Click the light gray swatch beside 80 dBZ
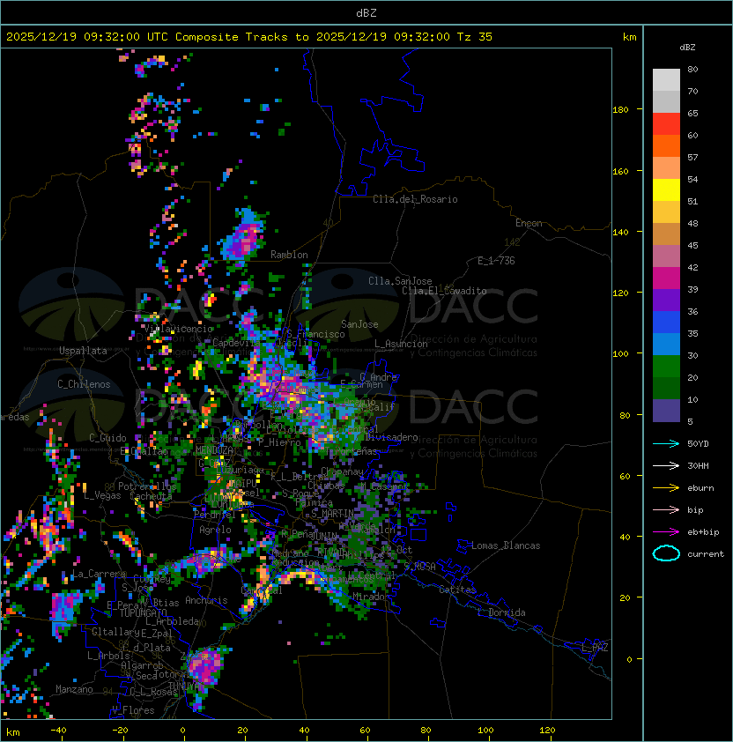 [666, 79]
